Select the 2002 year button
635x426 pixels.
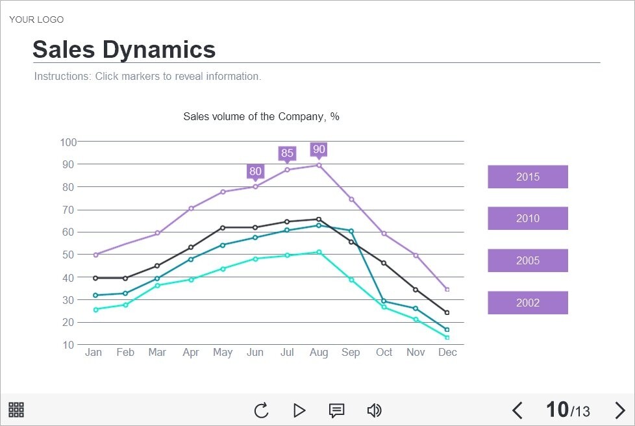pos(527,302)
